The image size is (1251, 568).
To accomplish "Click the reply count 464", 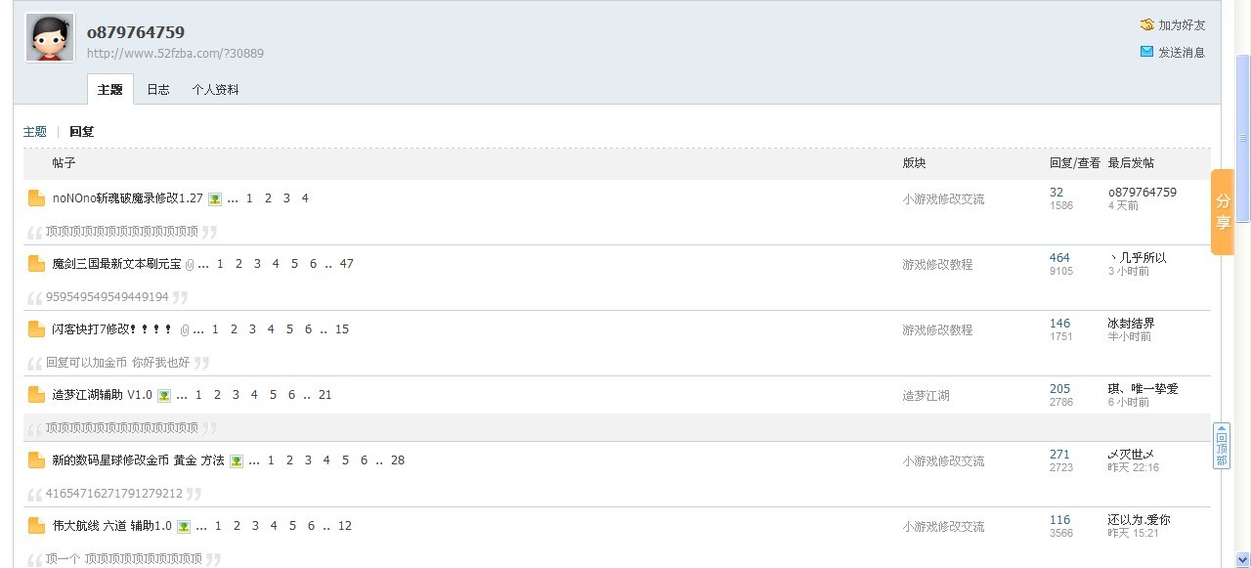I will pos(1059,258).
